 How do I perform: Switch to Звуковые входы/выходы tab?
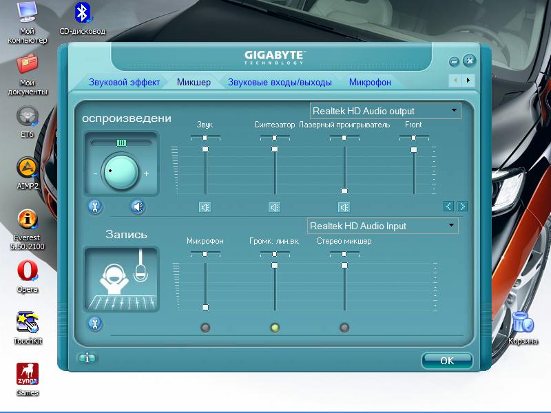coord(280,82)
